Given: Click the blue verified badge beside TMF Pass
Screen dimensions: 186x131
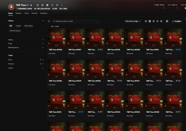Looking at the screenshot, I should pos(28,5).
